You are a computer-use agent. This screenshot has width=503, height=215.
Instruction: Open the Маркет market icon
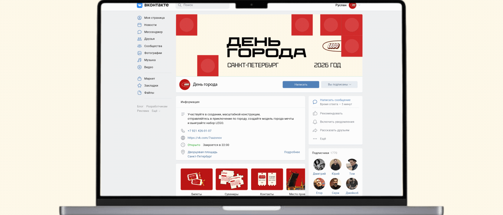[140, 78]
